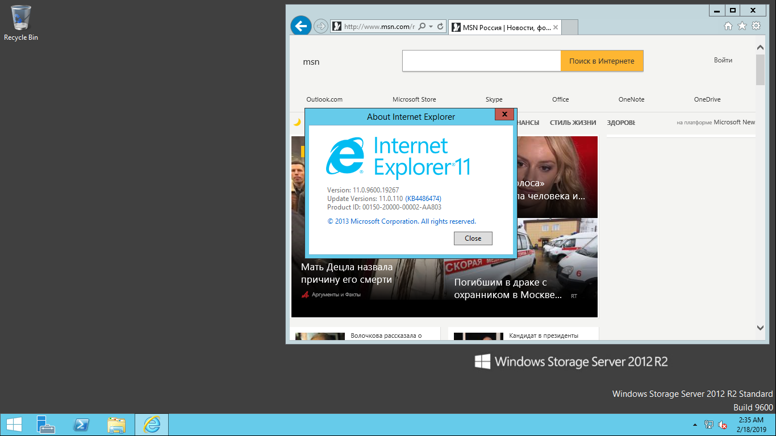Open the Windows Start button
This screenshot has width=776, height=436.
[x=14, y=425]
